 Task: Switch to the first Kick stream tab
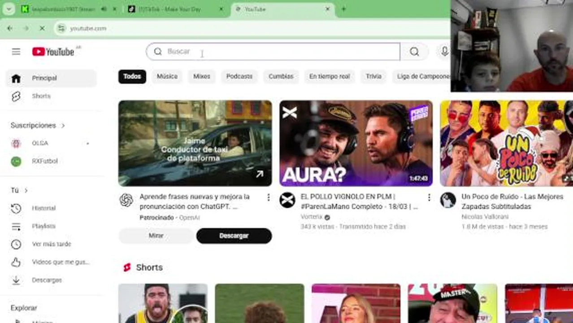pyautogui.click(x=69, y=9)
